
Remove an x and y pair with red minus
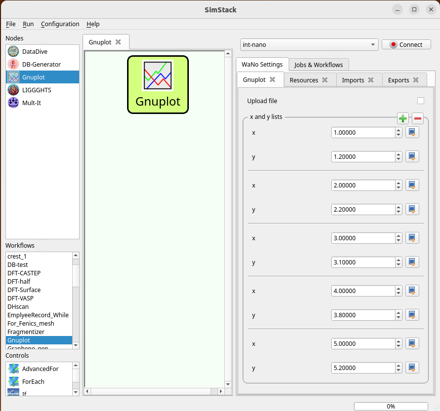coord(417,118)
